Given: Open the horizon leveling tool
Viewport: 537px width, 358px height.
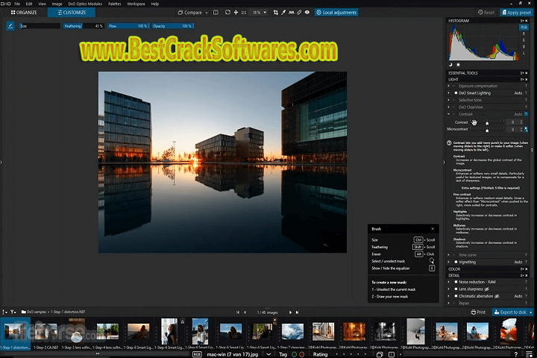Looking at the screenshot, I should [292, 13].
